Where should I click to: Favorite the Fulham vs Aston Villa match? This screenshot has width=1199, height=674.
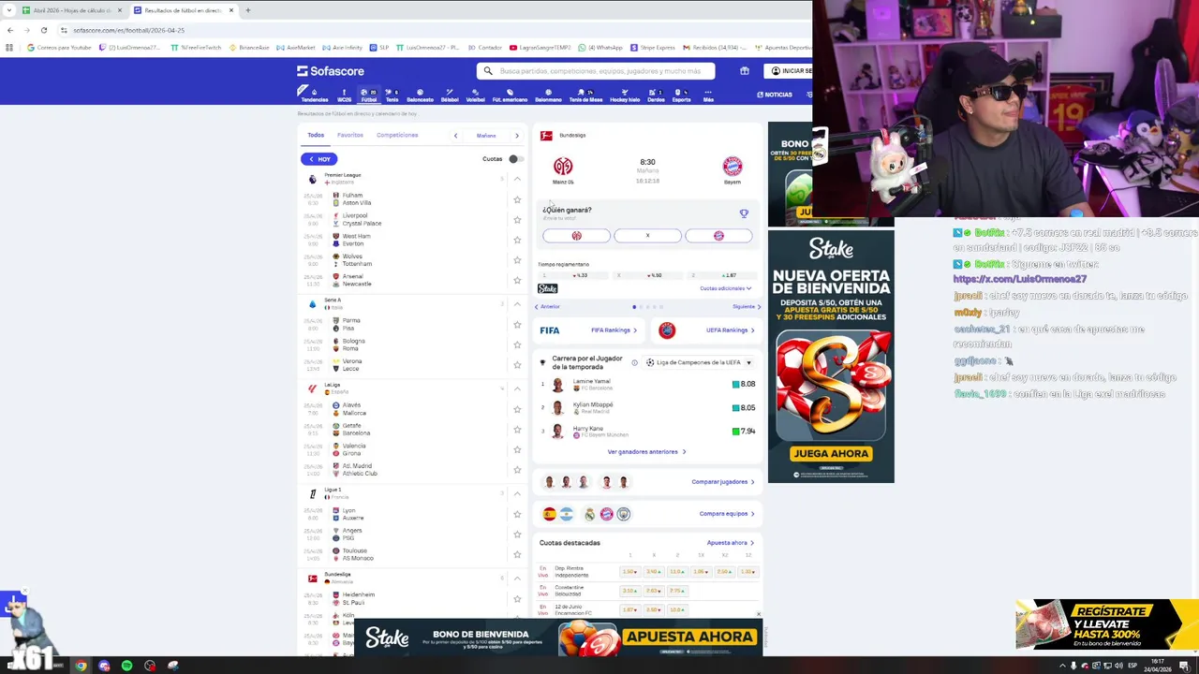pos(517,199)
